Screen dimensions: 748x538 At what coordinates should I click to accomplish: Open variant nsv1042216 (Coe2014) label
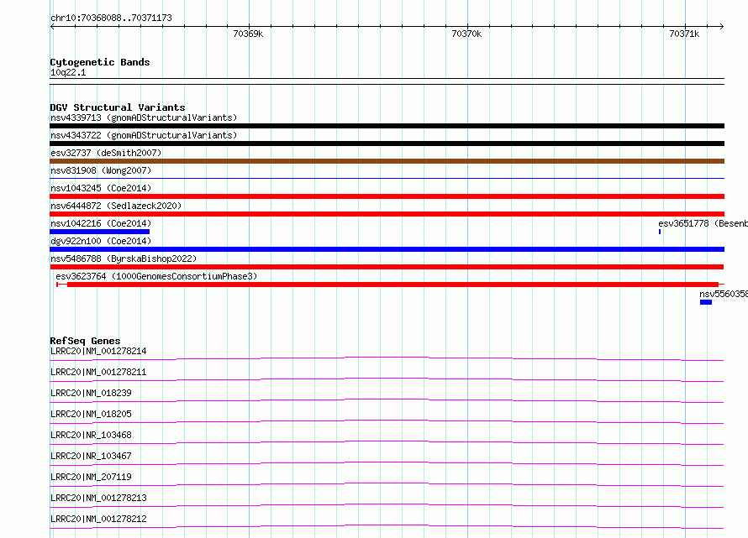point(101,223)
